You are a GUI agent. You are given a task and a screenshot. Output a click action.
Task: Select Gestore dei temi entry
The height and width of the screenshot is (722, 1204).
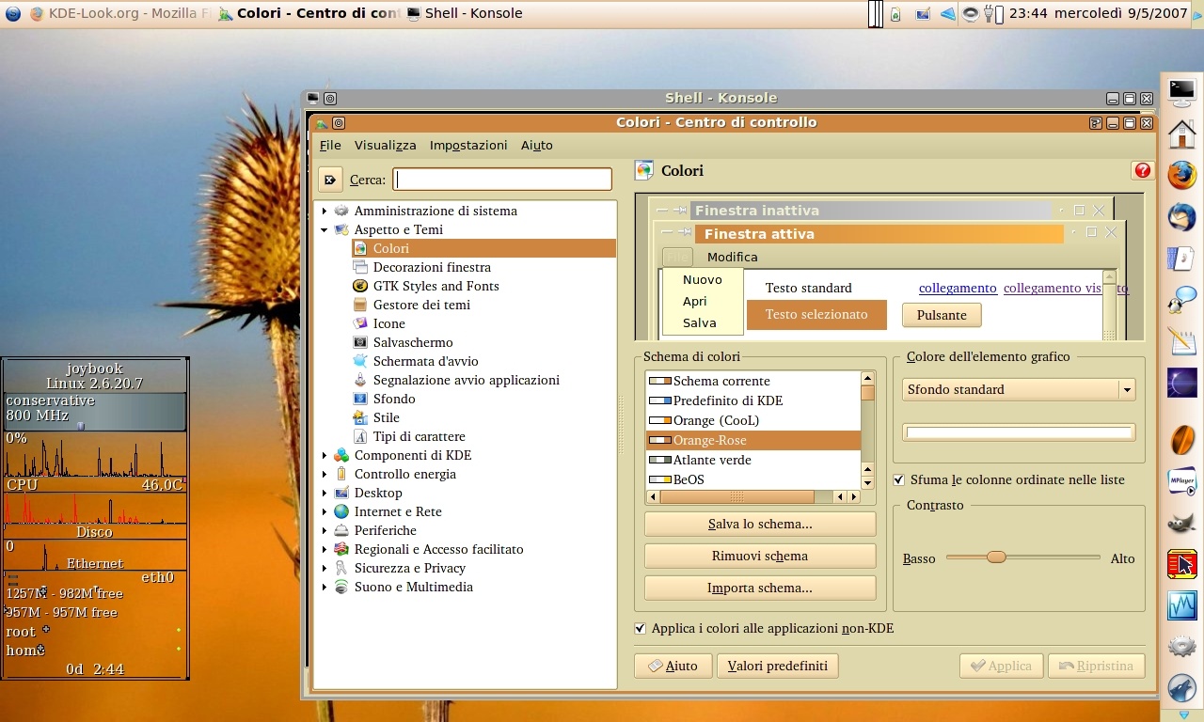pyautogui.click(x=421, y=305)
